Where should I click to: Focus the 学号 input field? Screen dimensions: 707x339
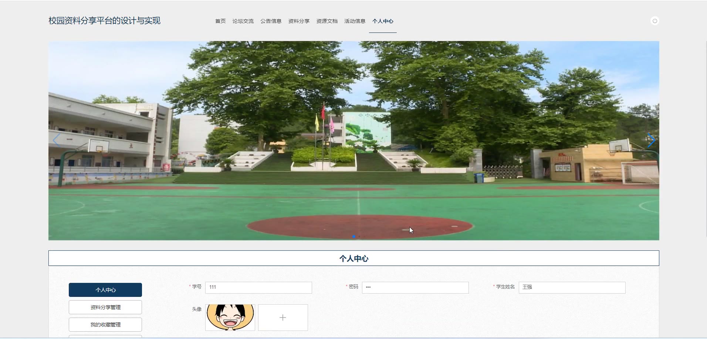(x=258, y=288)
